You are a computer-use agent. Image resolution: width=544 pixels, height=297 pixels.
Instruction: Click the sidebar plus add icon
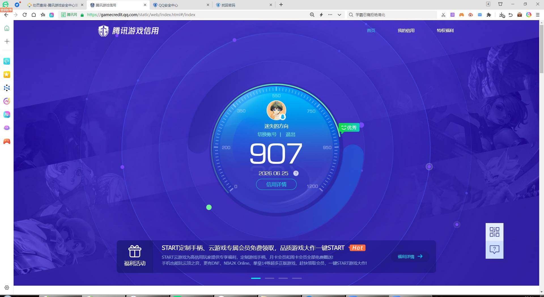[x=7, y=41]
